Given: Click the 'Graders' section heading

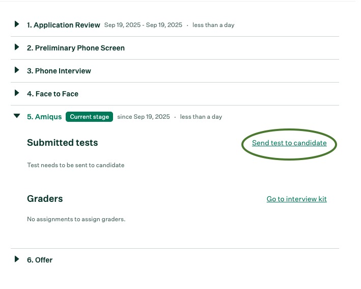Looking at the screenshot, I should point(45,199).
